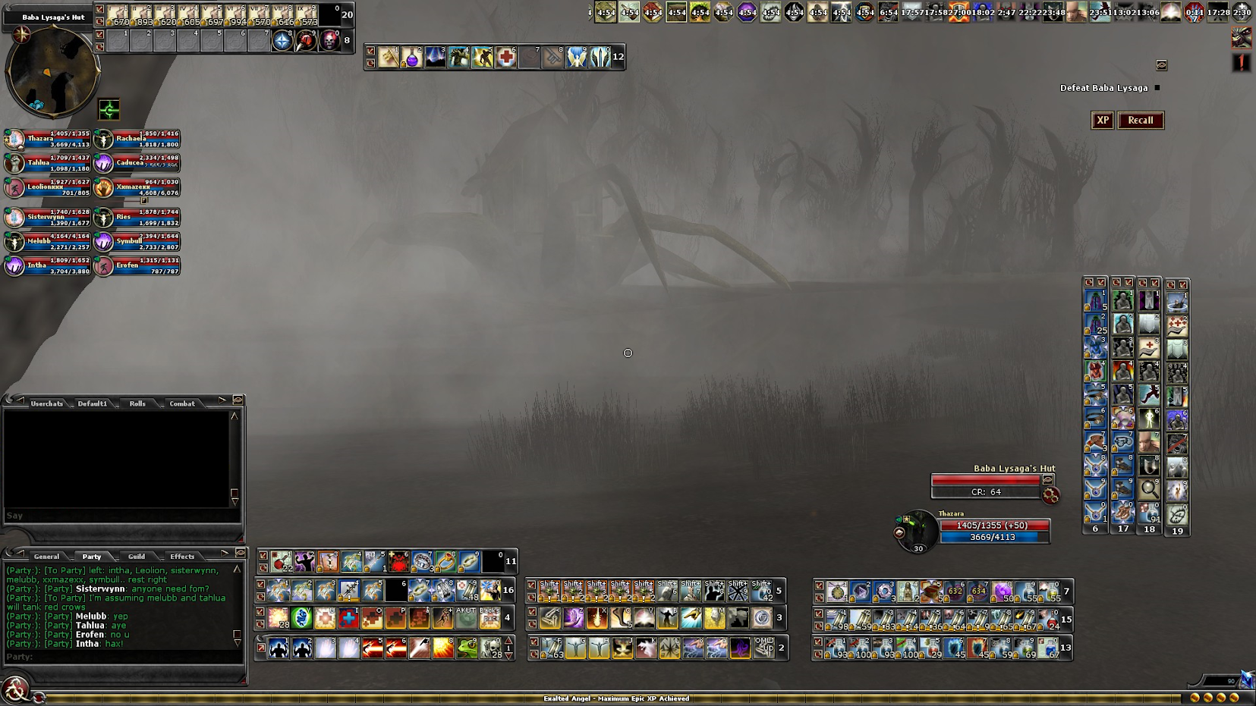Open chat options beside the Effects tab row
The height and width of the screenshot is (706, 1256).
click(x=240, y=553)
